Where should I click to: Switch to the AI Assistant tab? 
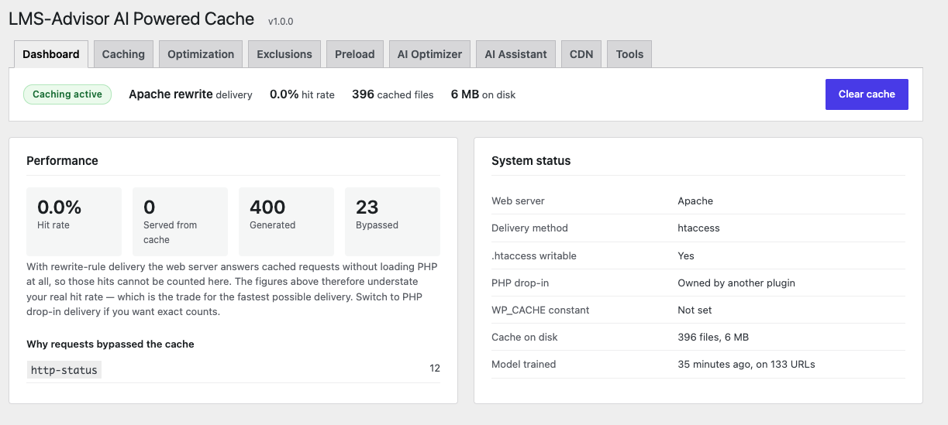515,54
